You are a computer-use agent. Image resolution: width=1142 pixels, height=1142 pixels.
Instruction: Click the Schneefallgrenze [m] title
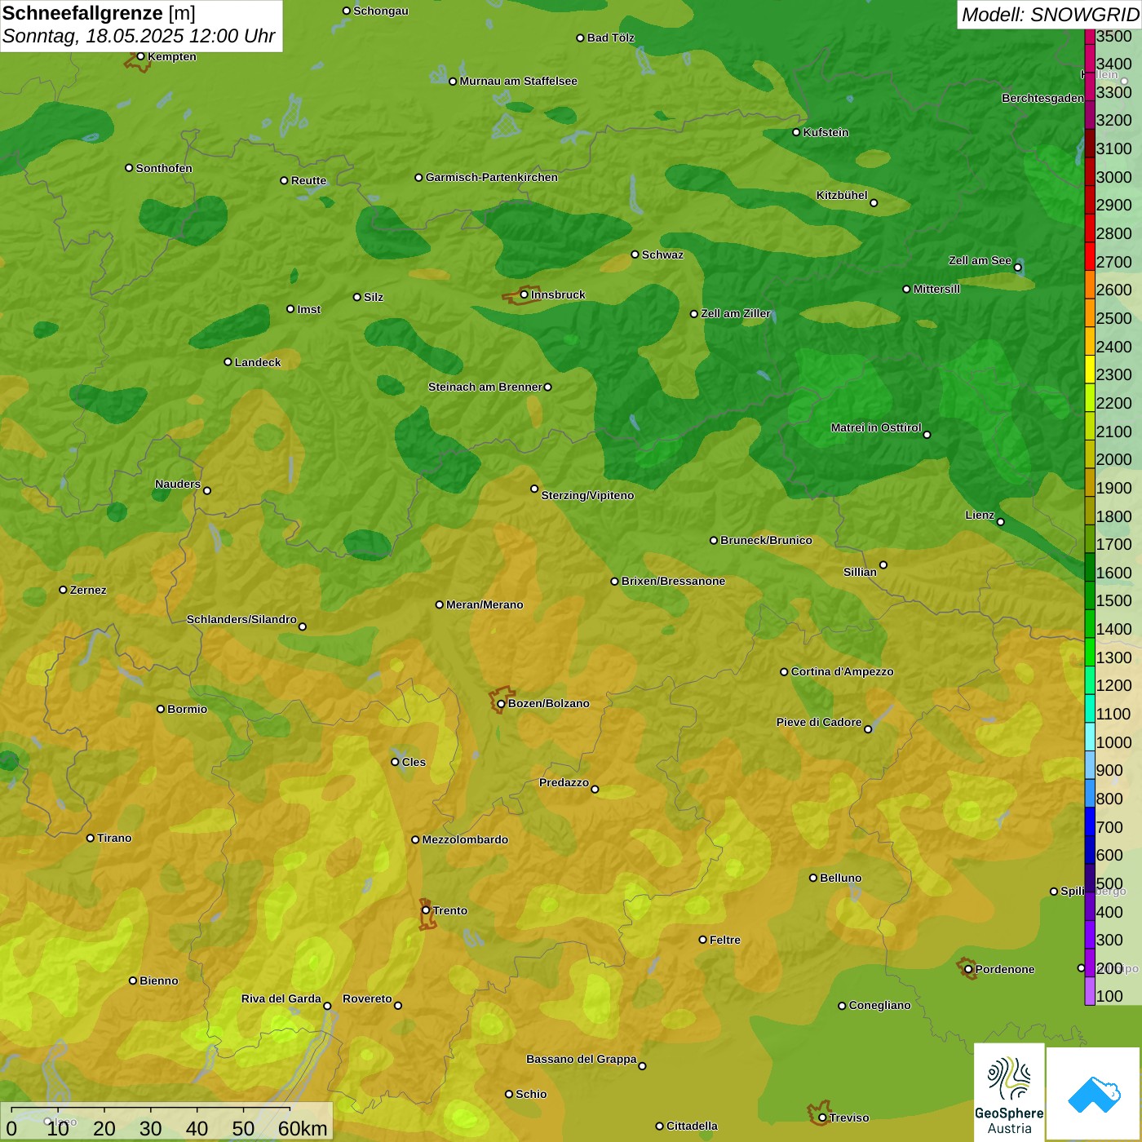(x=99, y=13)
